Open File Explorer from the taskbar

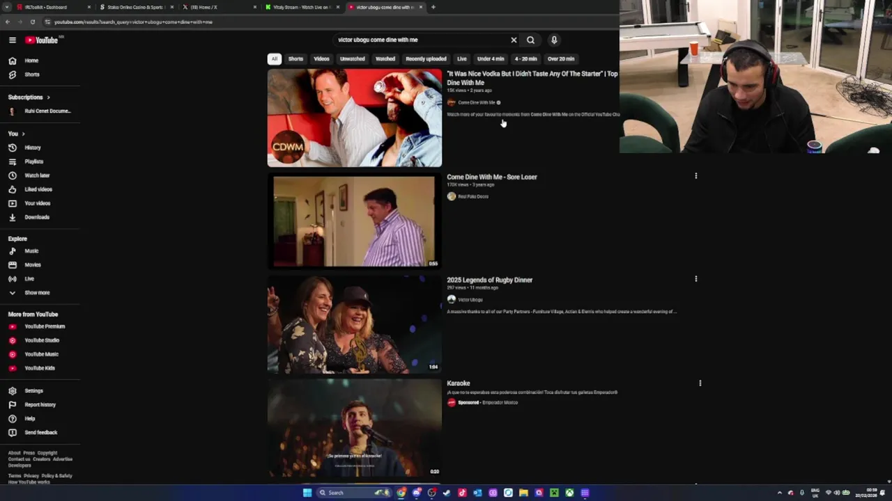coord(523,493)
